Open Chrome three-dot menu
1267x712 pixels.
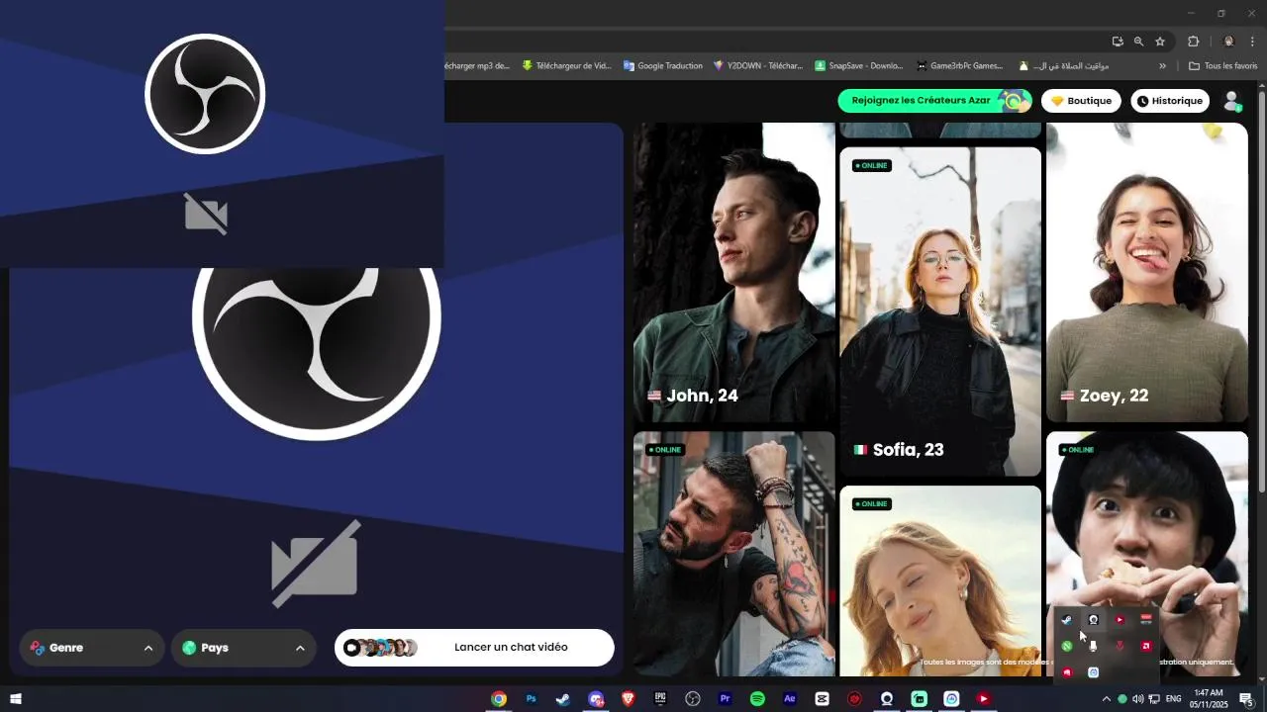click(1253, 42)
